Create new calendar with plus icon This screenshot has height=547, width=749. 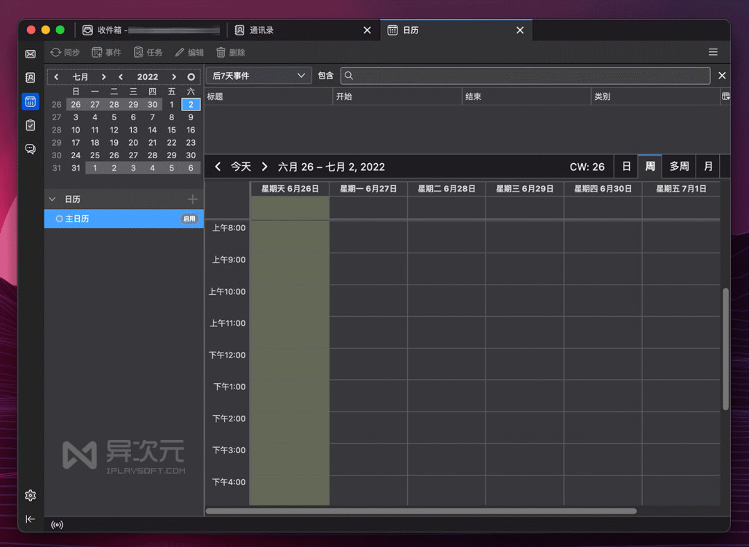pos(193,199)
